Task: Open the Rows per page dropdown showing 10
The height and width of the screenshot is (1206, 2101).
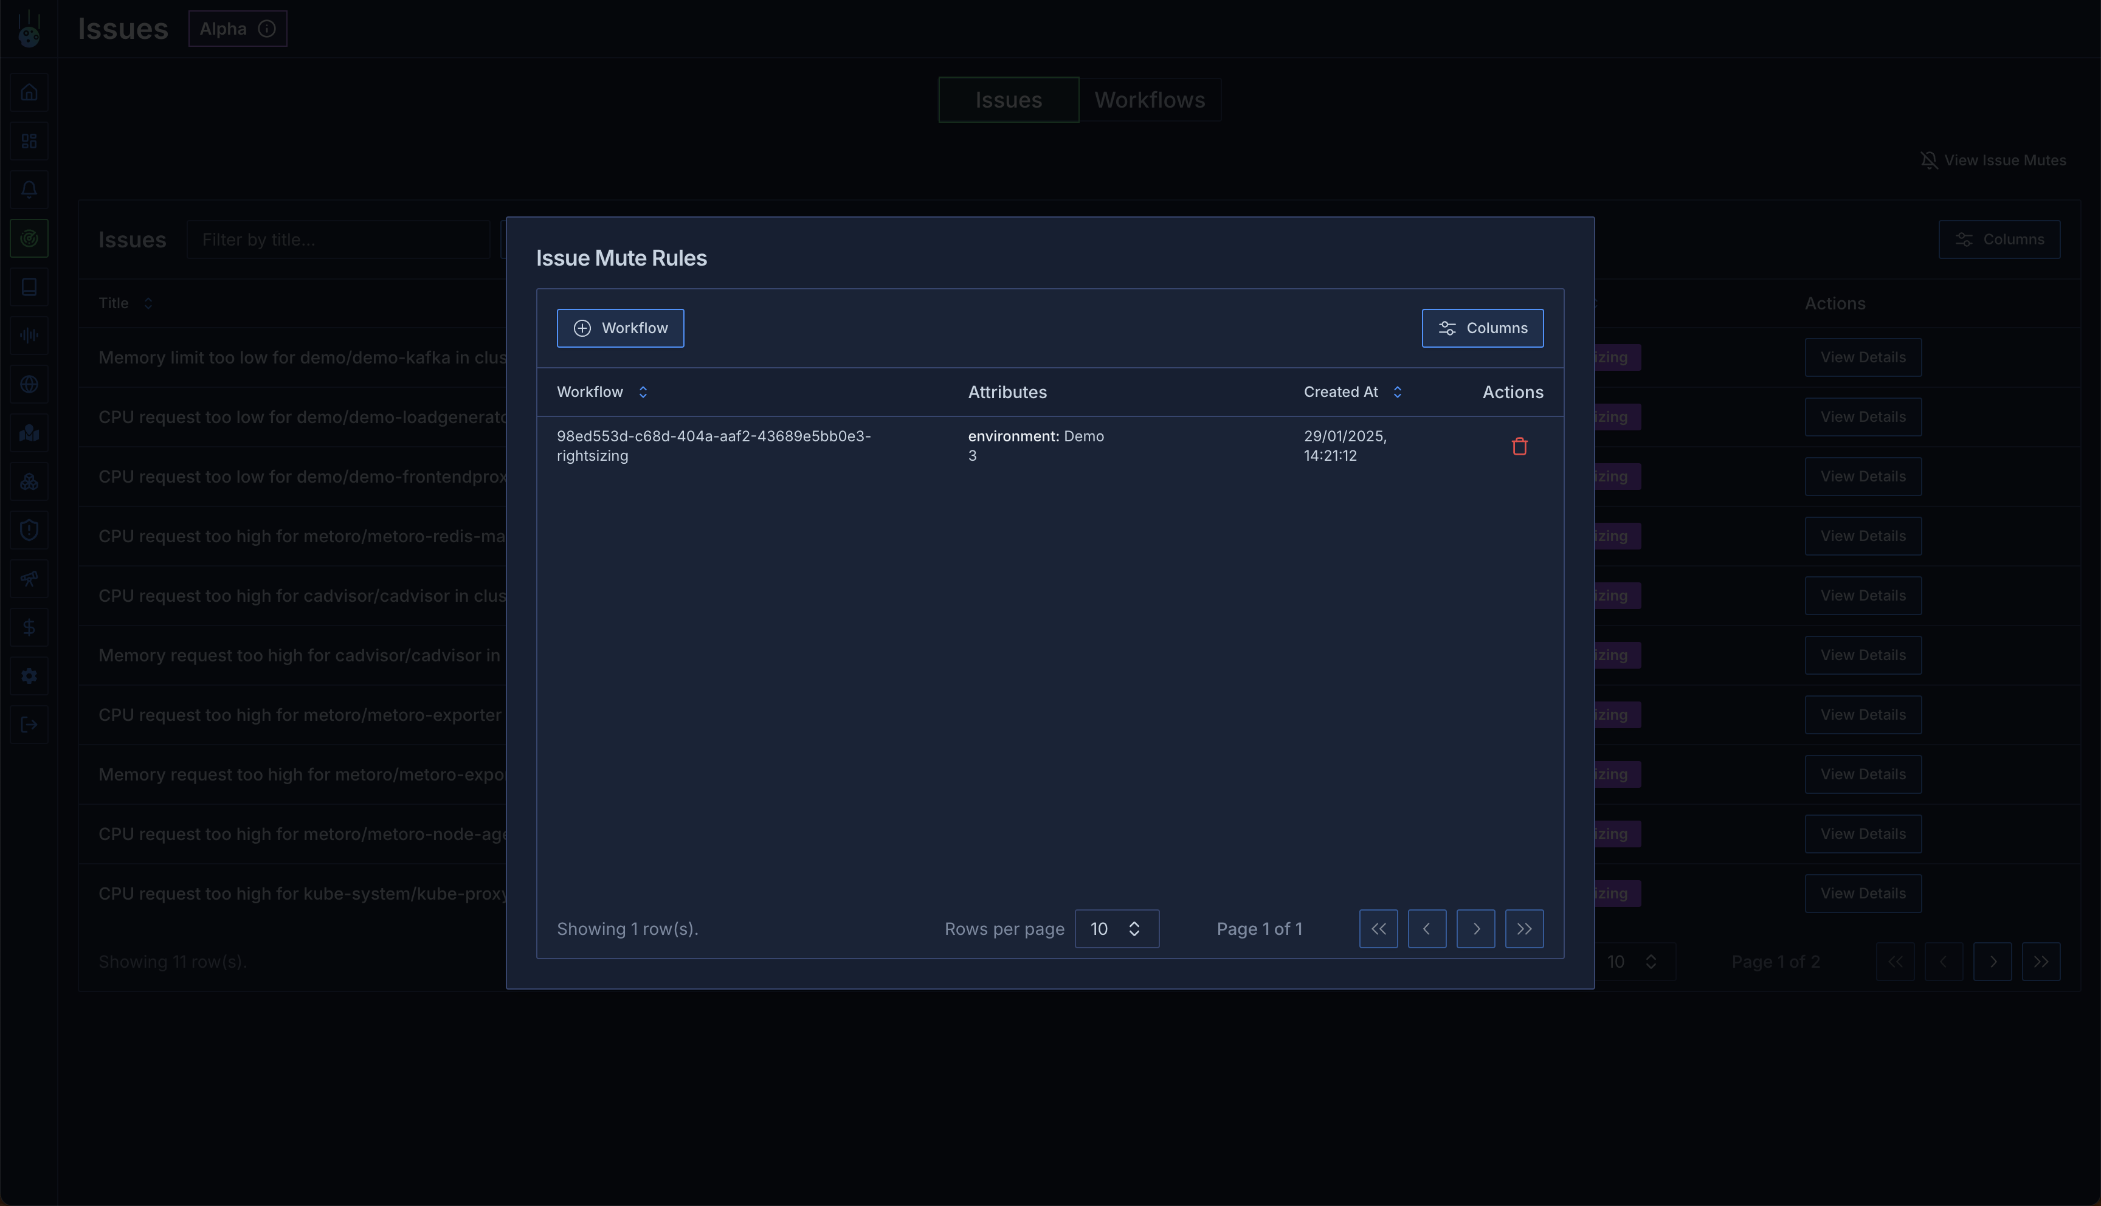Action: coord(1116,929)
